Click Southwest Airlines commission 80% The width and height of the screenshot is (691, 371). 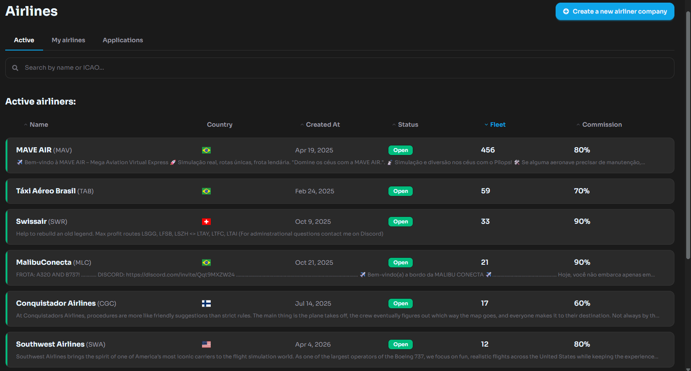582,344
